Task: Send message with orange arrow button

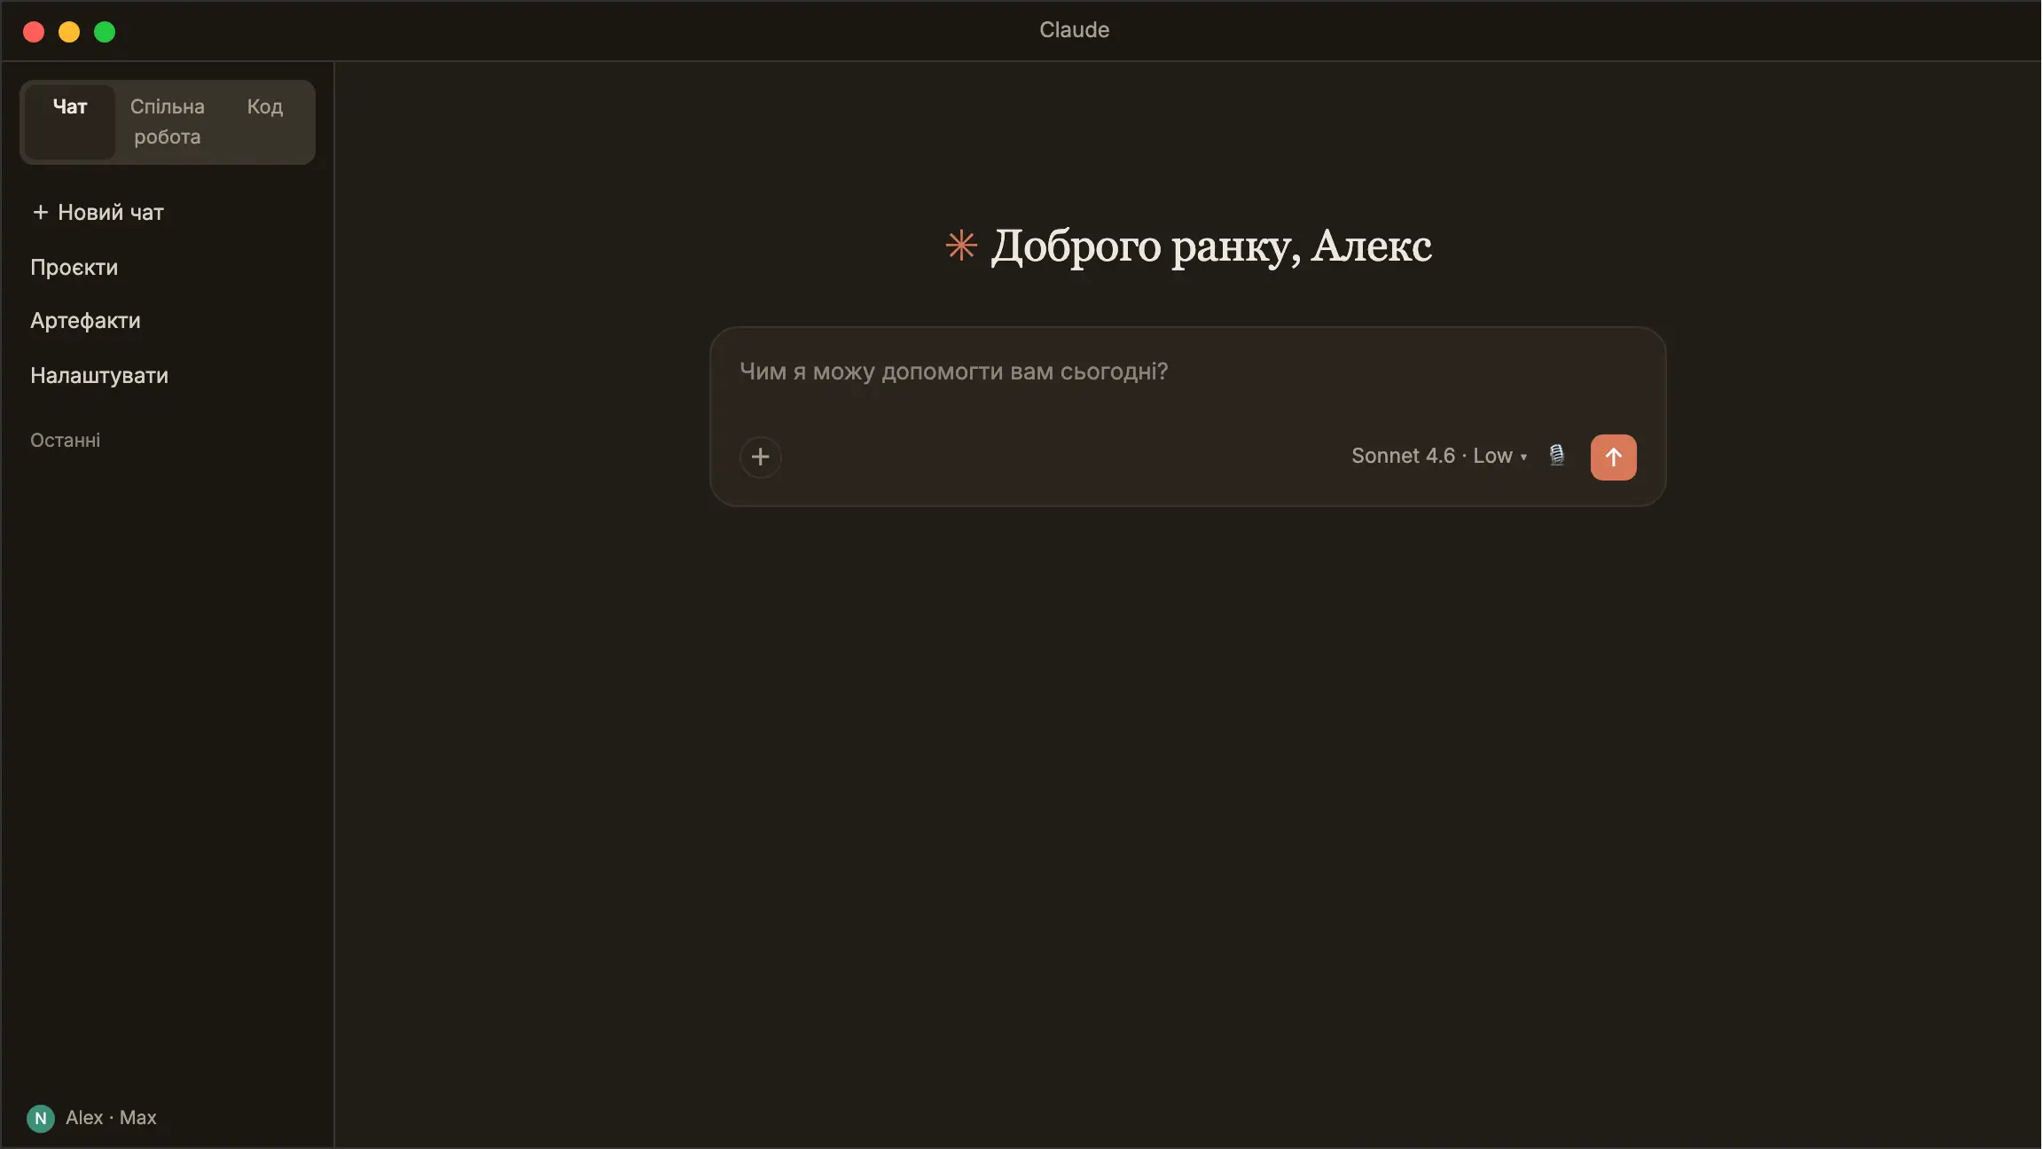Action: click(1613, 457)
